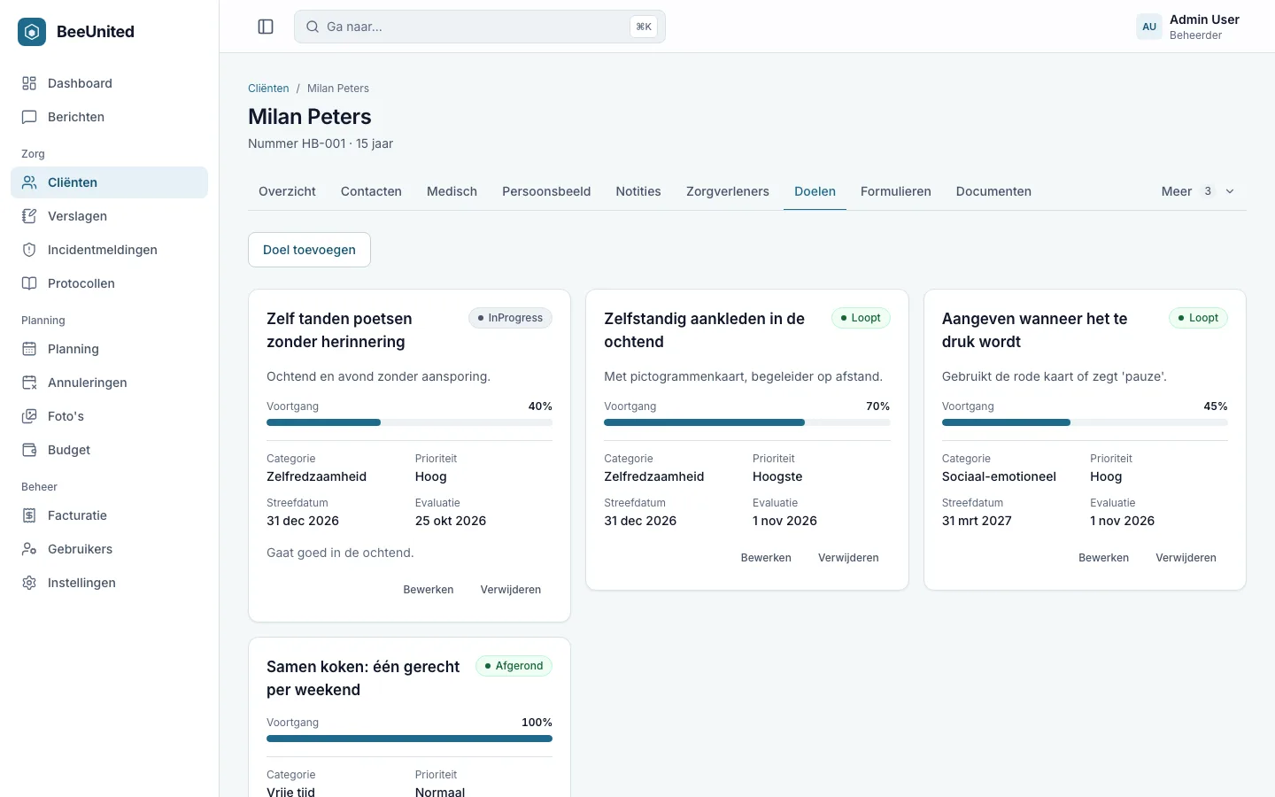Image resolution: width=1275 pixels, height=797 pixels.
Task: Click the Cliënten breadcrumb link
Action: click(268, 89)
